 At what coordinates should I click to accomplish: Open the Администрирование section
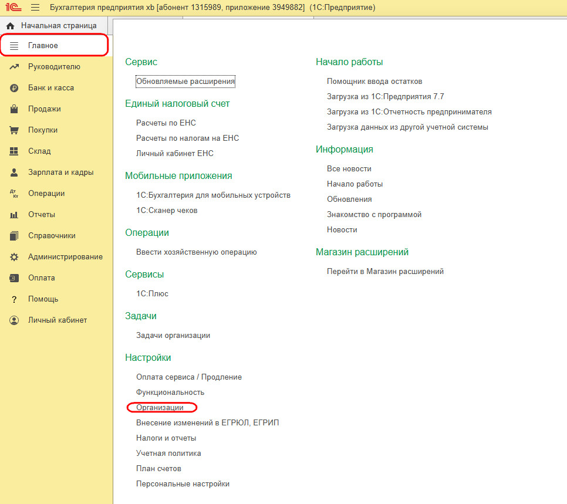point(66,257)
